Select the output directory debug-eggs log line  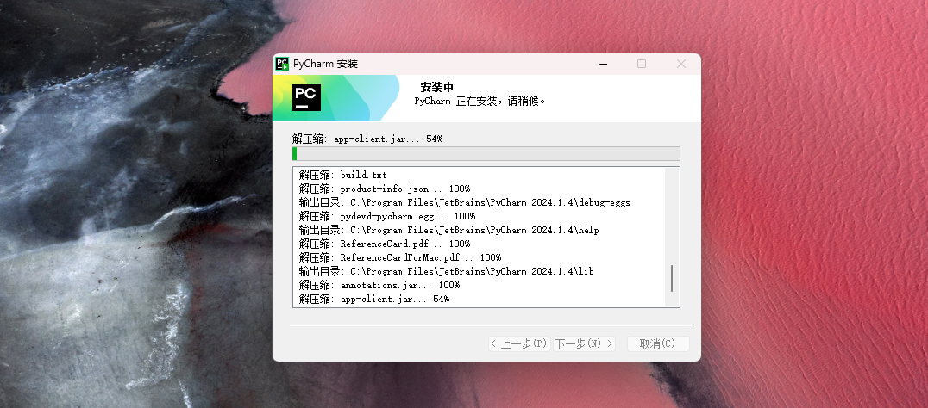click(465, 202)
